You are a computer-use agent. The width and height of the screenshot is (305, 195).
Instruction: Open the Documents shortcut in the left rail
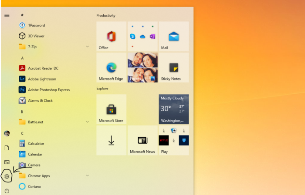(x=7, y=148)
